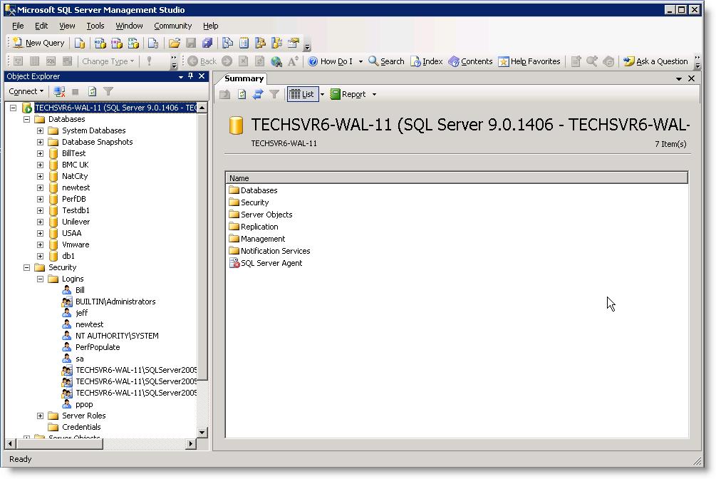Viewport: 716px width, 479px height.
Task: Expand the Vmware database node
Action: 40,244
